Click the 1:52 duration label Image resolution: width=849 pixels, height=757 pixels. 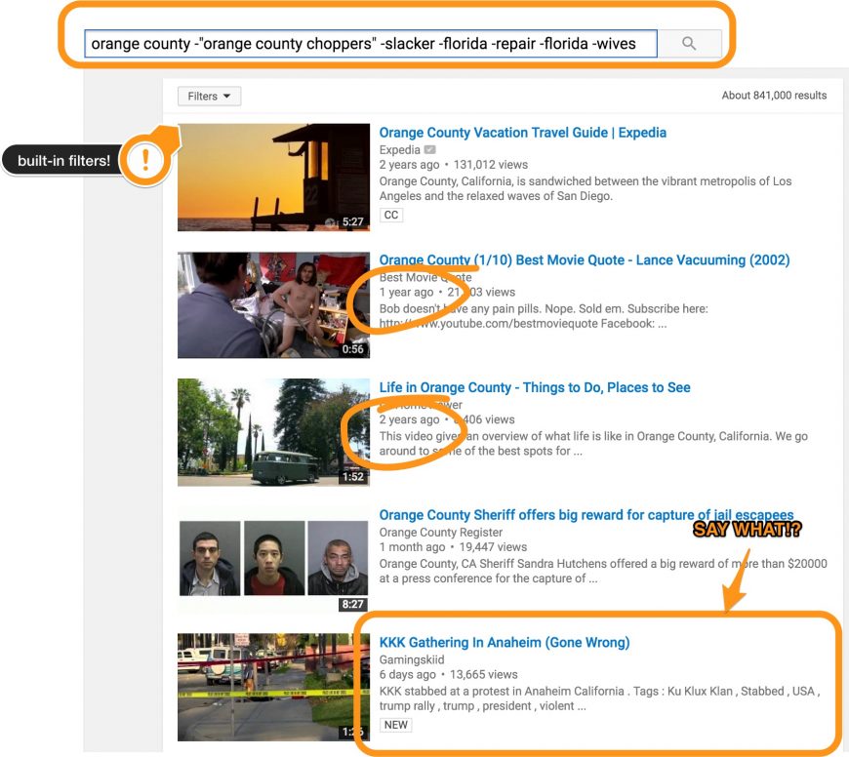pyautogui.click(x=352, y=477)
